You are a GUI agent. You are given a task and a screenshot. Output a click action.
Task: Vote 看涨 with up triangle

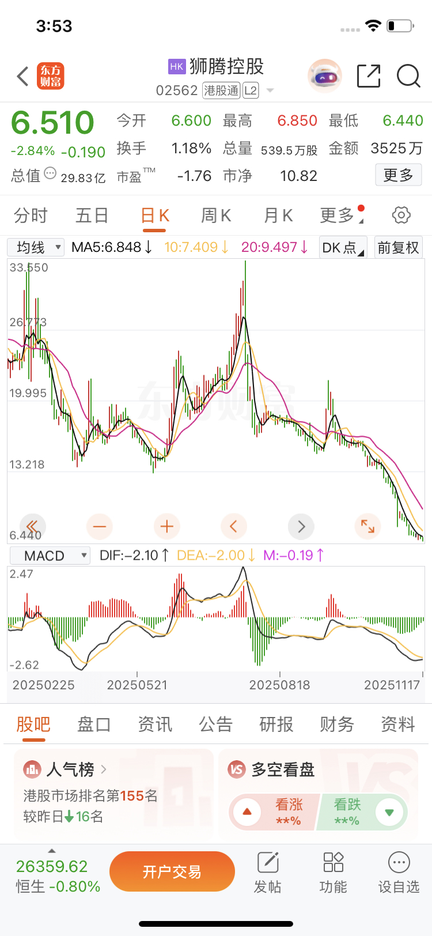pos(247,812)
